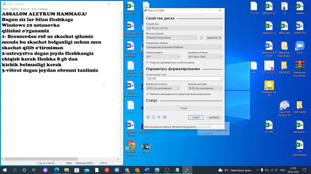Screen dimensions: 311x174
Task: Open Правка menu in Notepad
Action: [14, 9]
